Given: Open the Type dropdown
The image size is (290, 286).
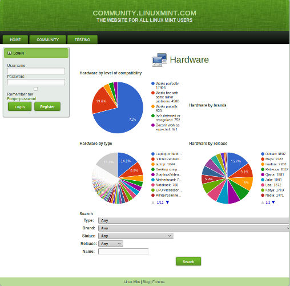Looking at the screenshot, I should tap(194, 220).
